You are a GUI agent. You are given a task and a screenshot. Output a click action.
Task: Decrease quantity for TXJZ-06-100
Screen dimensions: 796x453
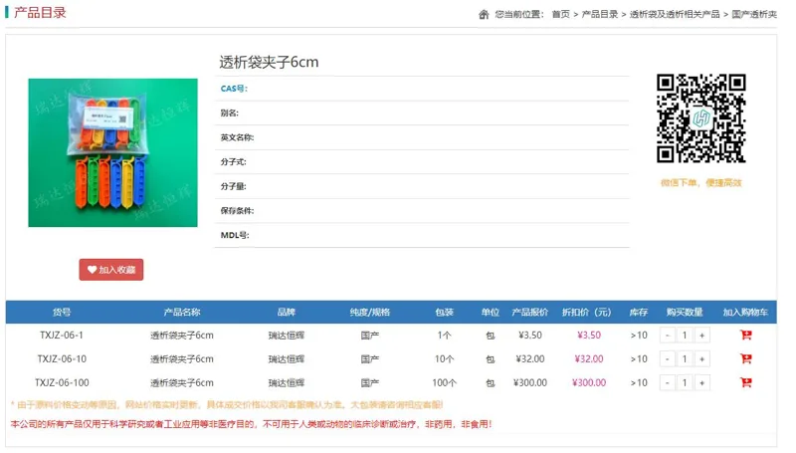(667, 383)
